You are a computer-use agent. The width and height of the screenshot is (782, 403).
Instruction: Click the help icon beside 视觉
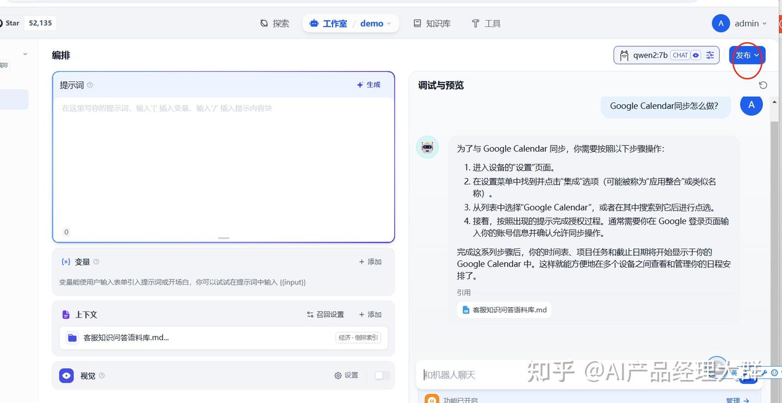[x=102, y=375]
